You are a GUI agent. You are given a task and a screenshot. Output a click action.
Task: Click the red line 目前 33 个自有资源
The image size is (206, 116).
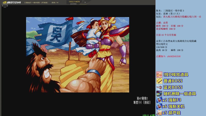tap(166, 35)
